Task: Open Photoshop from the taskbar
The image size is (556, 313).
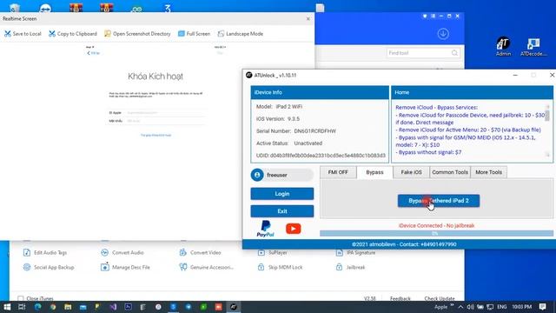Action: (x=128, y=307)
